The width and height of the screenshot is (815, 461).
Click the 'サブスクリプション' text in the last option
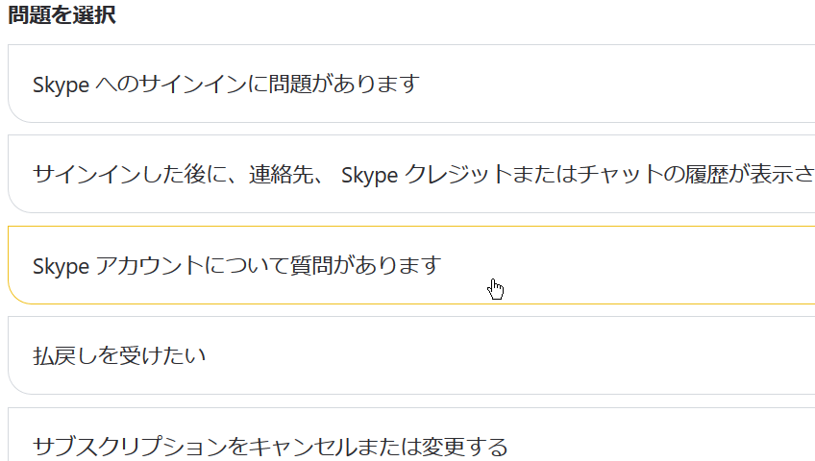(x=130, y=447)
